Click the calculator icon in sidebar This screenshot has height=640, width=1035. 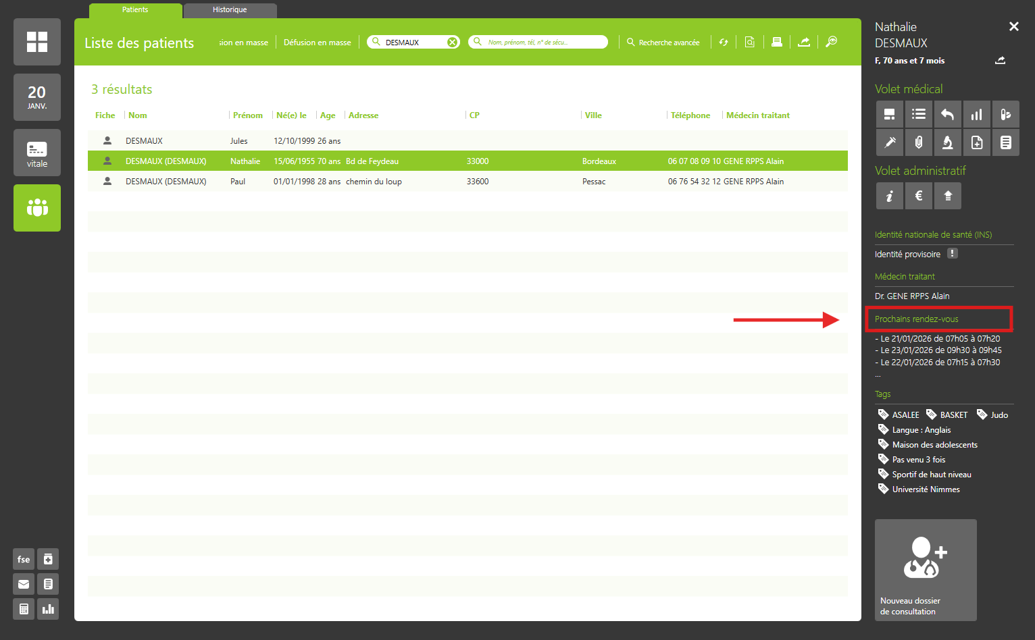pos(24,609)
